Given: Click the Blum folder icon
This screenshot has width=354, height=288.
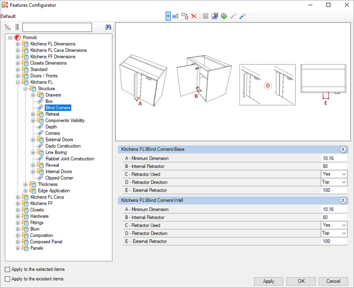Looking at the screenshot, I should [x=25, y=229].
